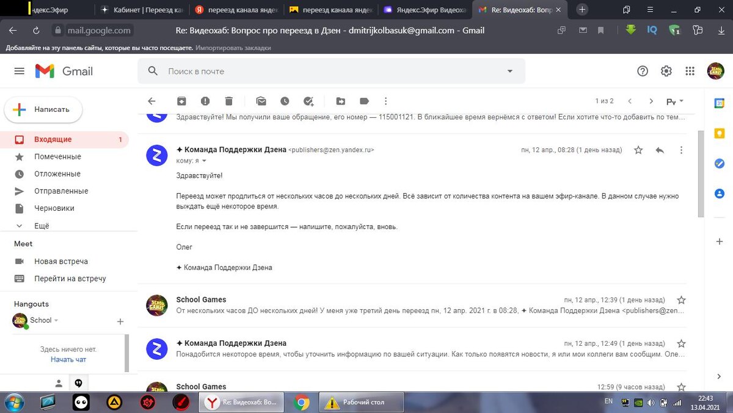733x413 pixels.
Task: Open Gmail settings gear
Action: 666,71
